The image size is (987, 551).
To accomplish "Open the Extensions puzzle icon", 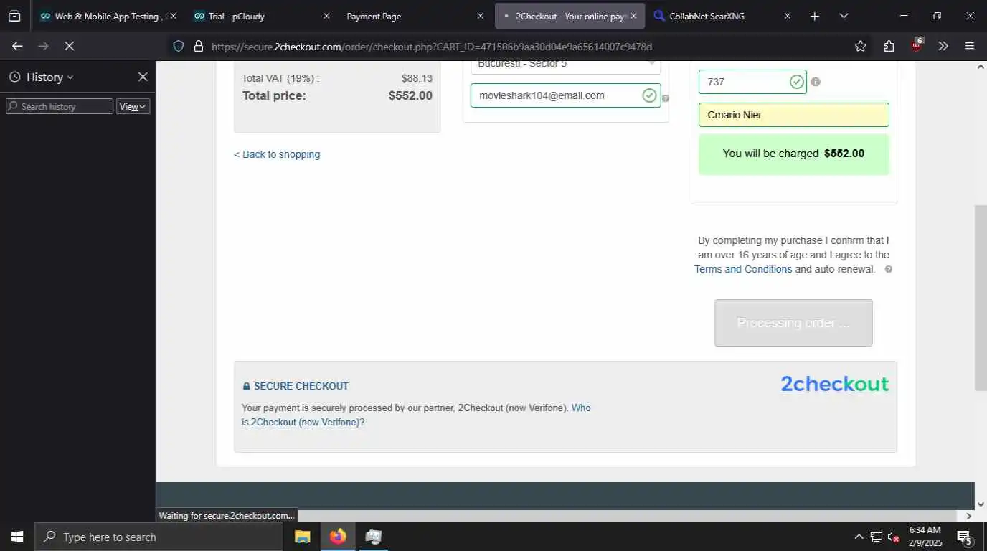I will point(889,46).
